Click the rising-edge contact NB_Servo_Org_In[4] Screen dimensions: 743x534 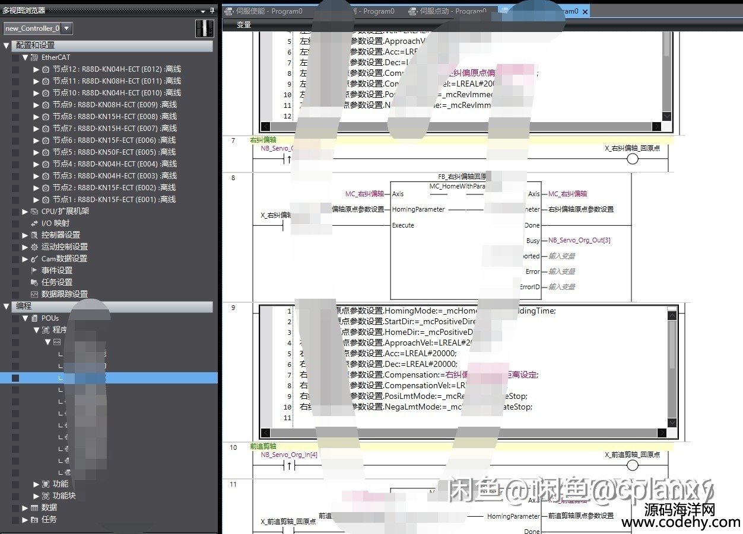(289, 466)
